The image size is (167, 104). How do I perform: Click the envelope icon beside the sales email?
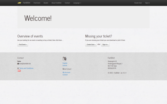18,64
